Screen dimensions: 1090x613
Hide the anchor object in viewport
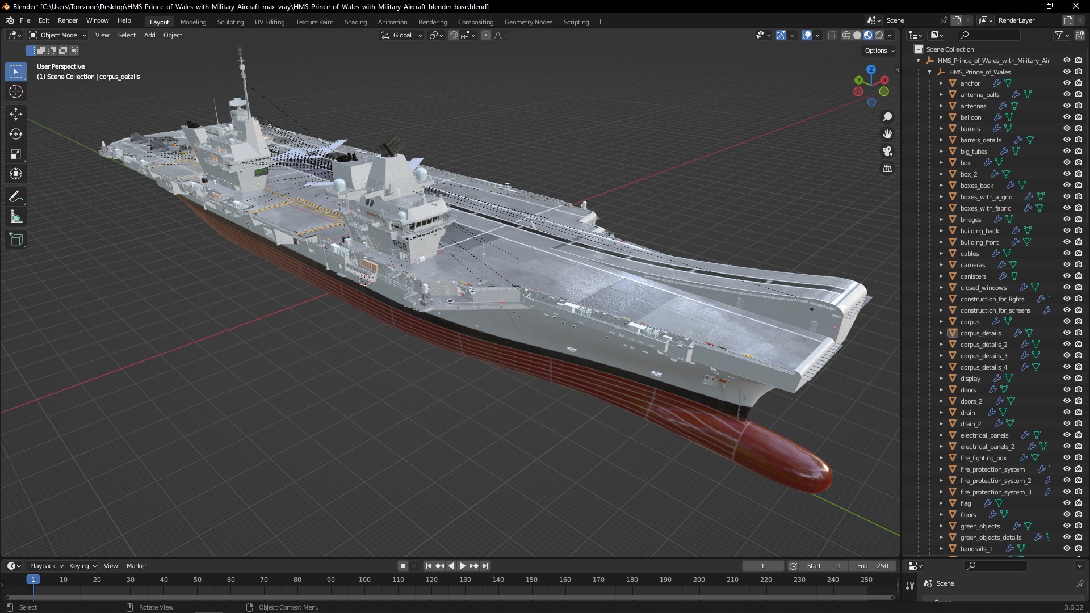(x=1067, y=83)
